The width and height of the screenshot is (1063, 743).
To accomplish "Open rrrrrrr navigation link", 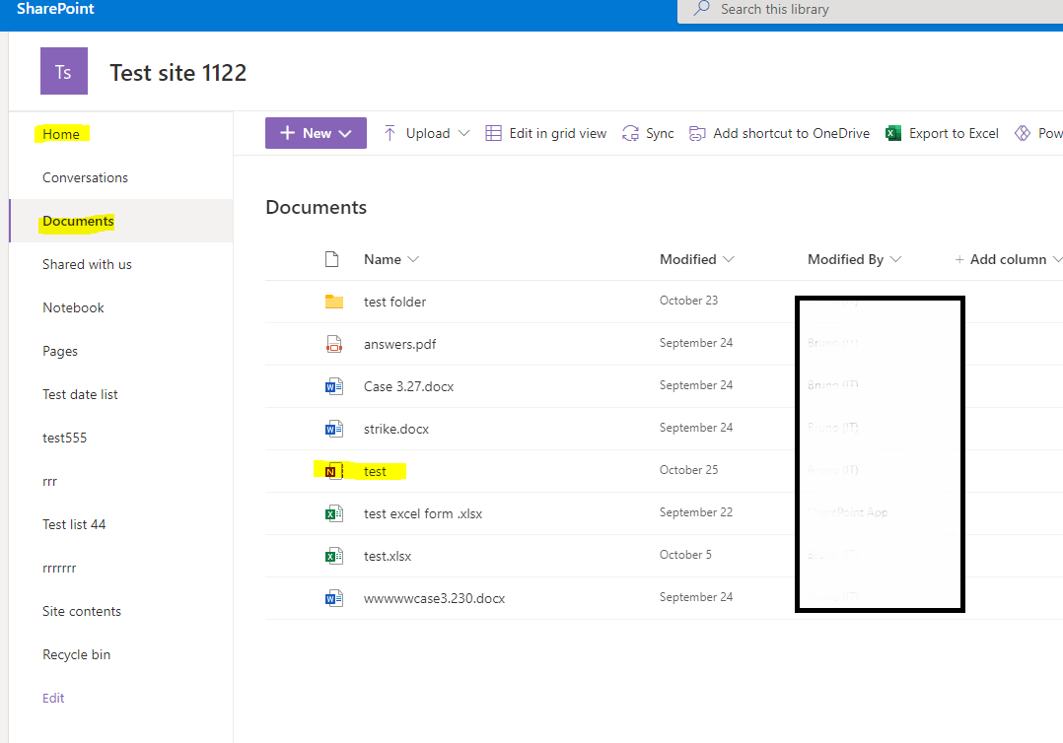I will click(x=59, y=569).
